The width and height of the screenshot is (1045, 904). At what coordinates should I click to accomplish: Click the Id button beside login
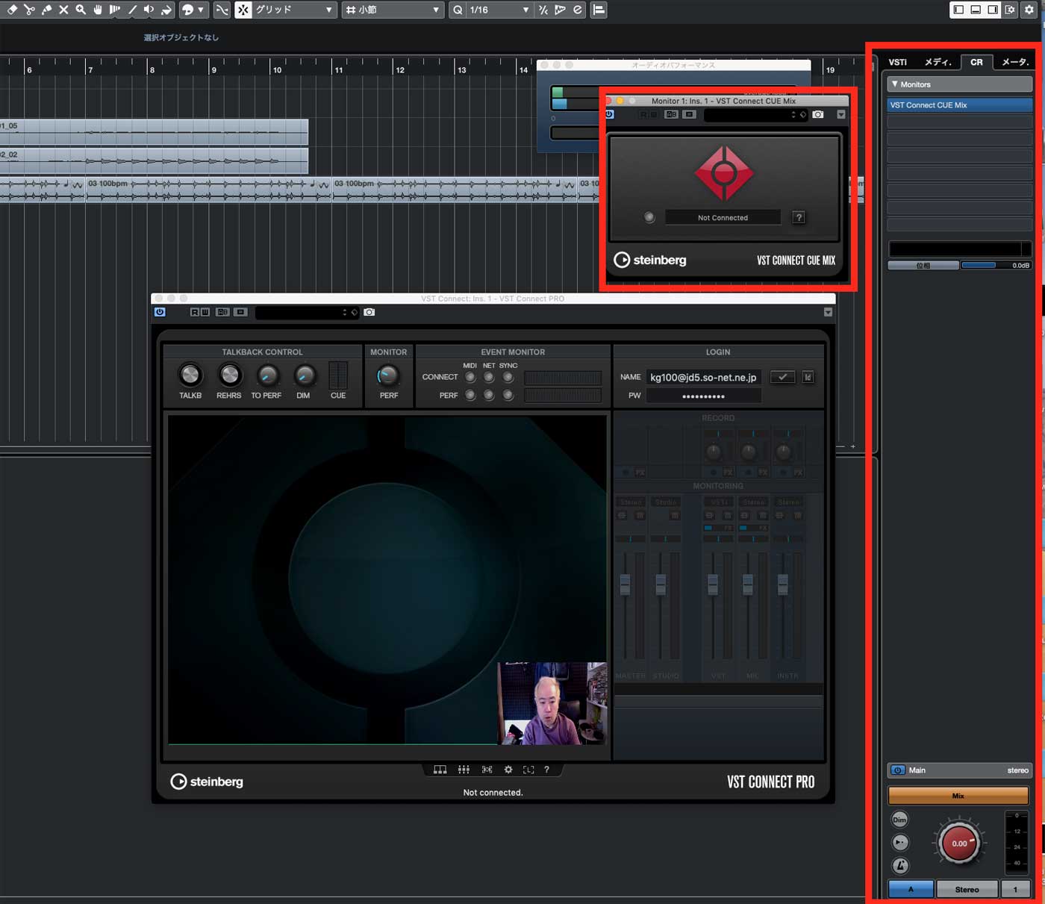point(808,377)
